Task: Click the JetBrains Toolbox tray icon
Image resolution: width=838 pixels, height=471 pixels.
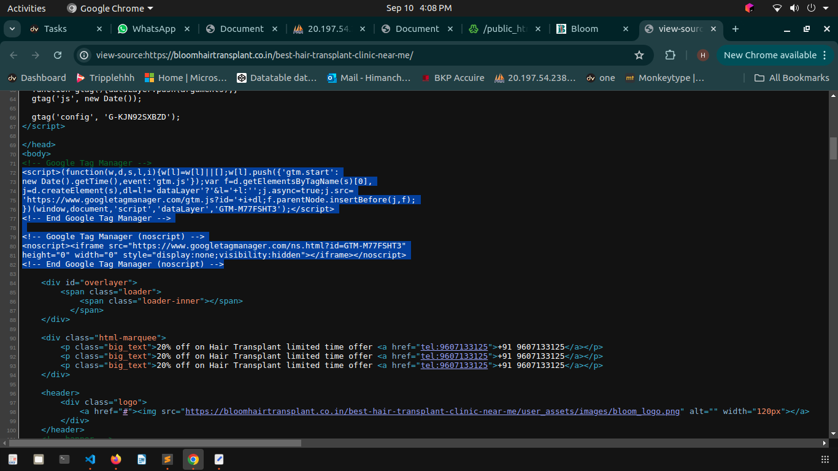Action: (x=749, y=9)
